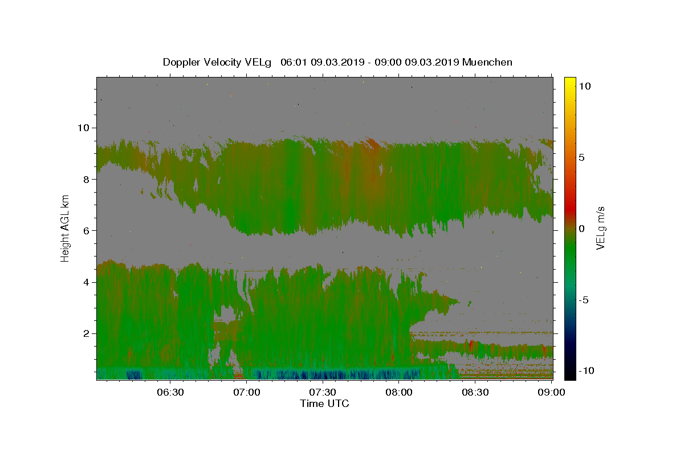Click the dark blue near-surface band at 07:30
Image resolution: width=684 pixels, height=456 pixels.
pos(323,374)
